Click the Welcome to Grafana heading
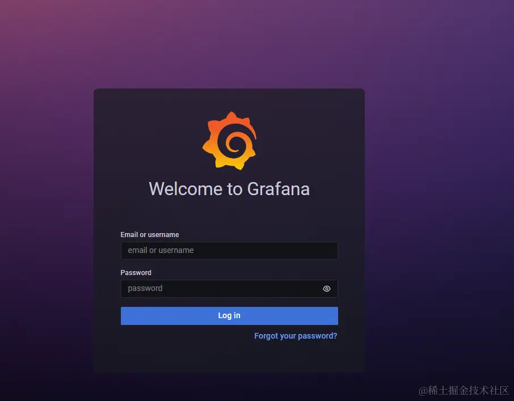Screen dimensions: 514x401 coord(229,189)
